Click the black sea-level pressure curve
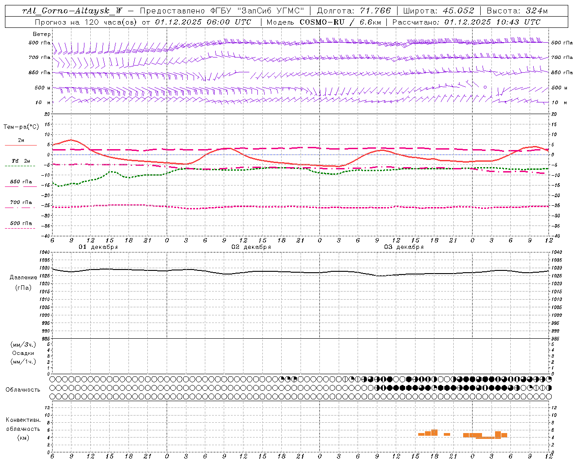 tap(301, 272)
